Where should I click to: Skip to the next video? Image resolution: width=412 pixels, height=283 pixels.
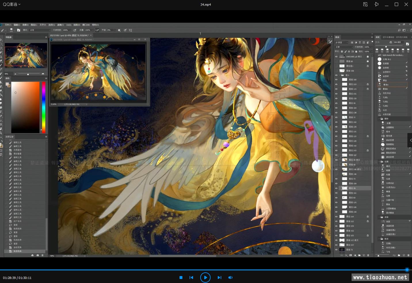pyautogui.click(x=220, y=278)
